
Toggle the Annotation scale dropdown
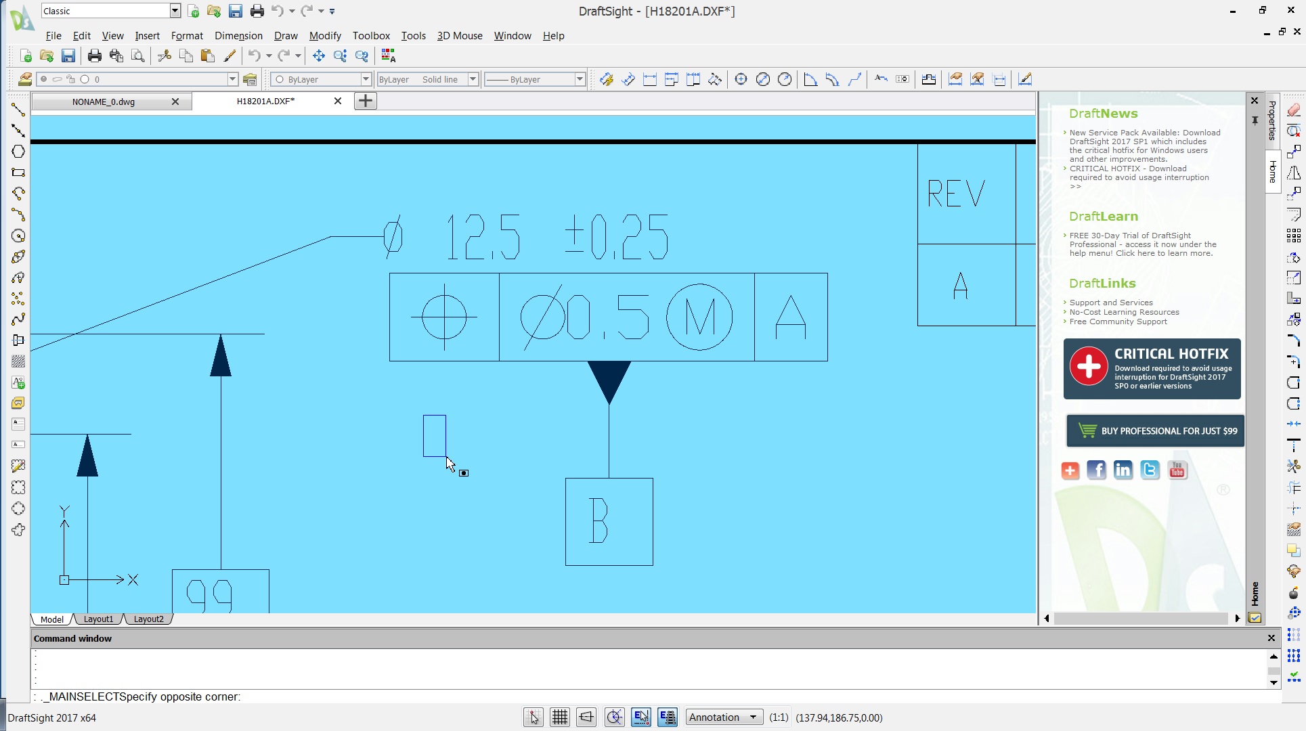tap(752, 717)
